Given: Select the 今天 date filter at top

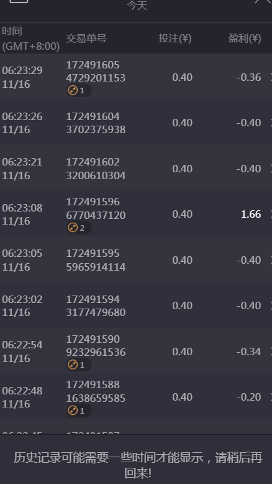Looking at the screenshot, I should (x=137, y=5).
